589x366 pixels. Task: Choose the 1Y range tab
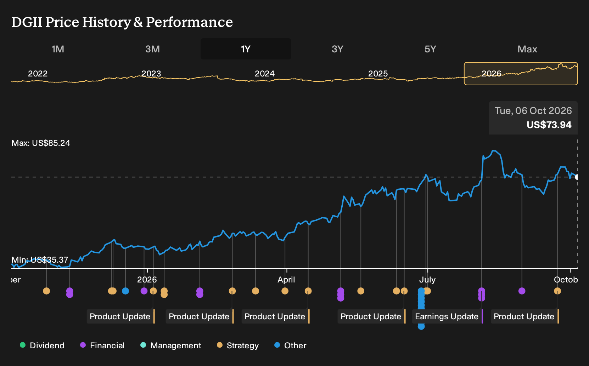tap(246, 49)
